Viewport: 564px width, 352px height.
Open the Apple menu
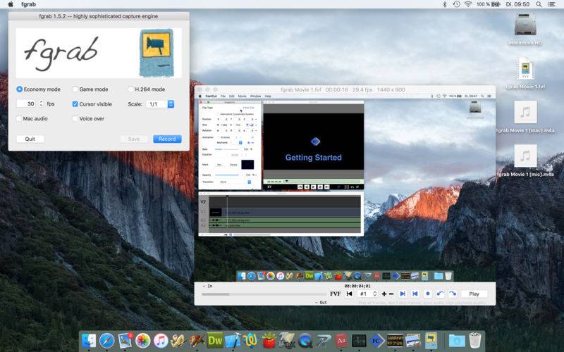pyautogui.click(x=9, y=4)
